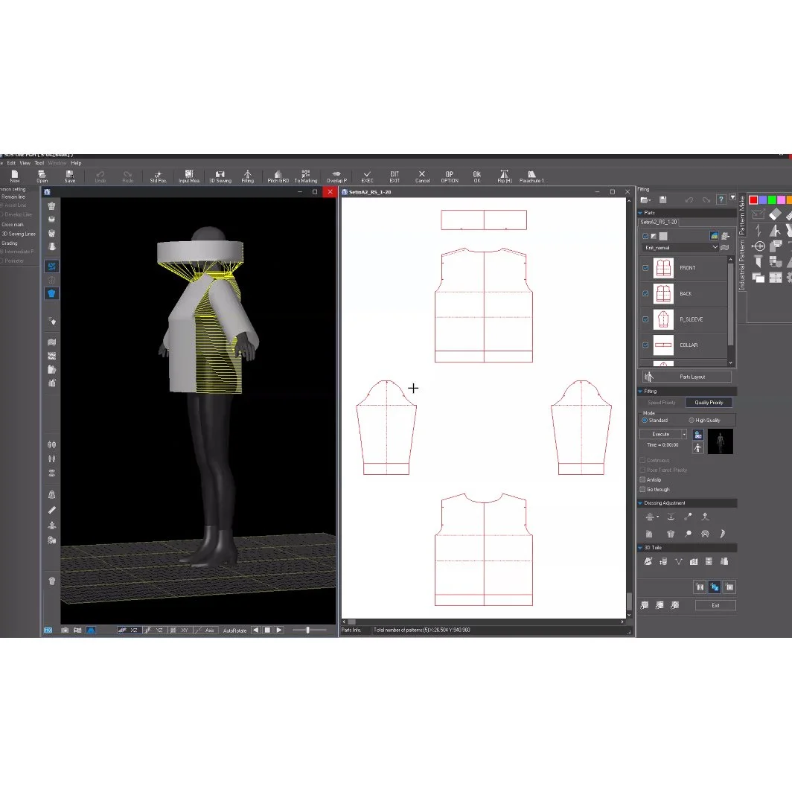
Task: Click the open folder icon in Fitting panel
Action: pyautogui.click(x=645, y=200)
